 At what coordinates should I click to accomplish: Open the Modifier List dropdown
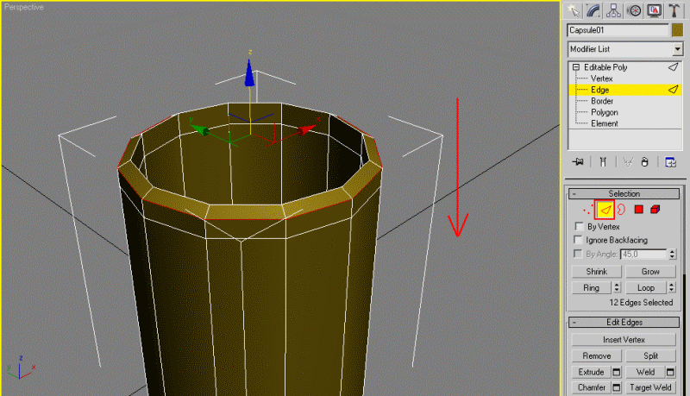[x=624, y=49]
